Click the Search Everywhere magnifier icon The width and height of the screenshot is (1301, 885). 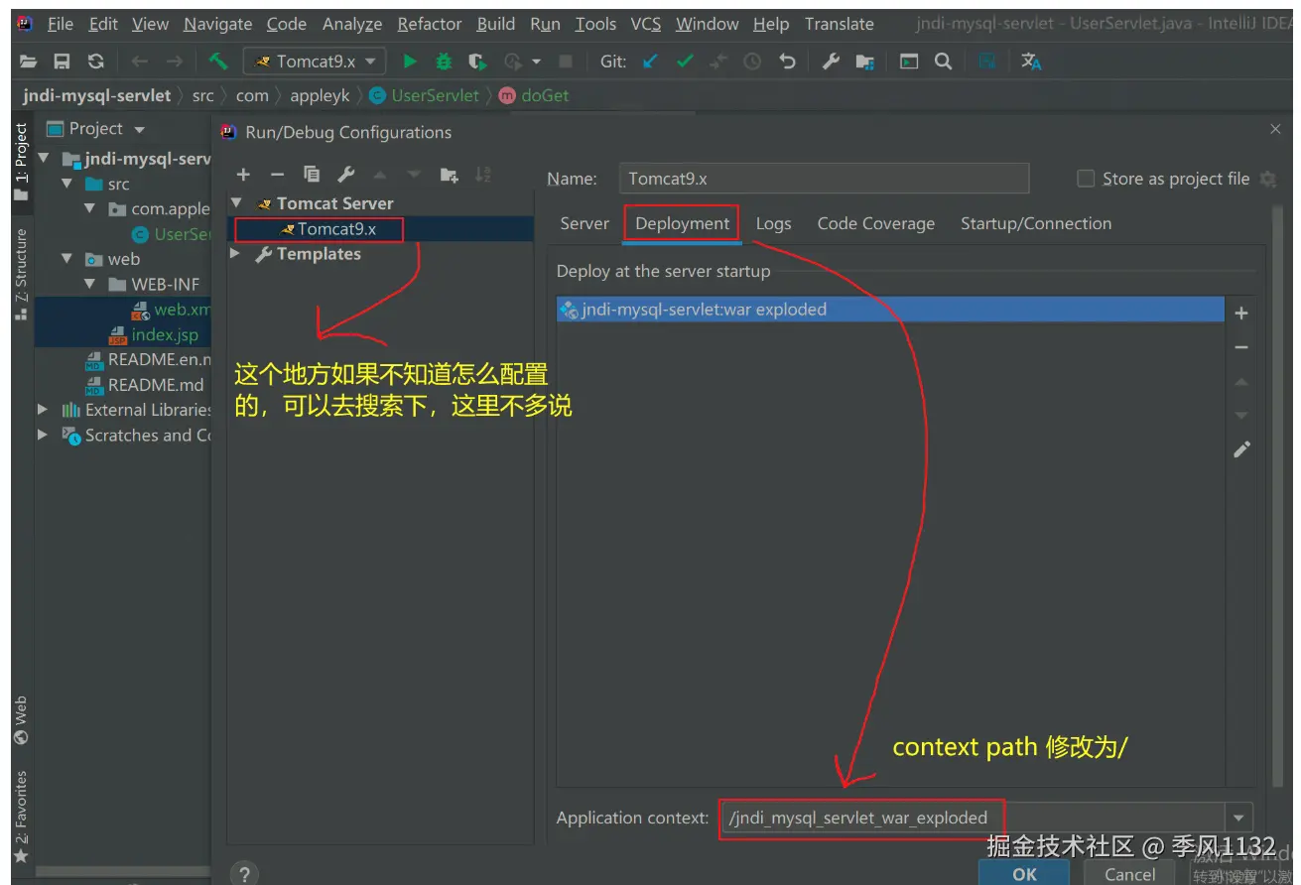pos(943,62)
